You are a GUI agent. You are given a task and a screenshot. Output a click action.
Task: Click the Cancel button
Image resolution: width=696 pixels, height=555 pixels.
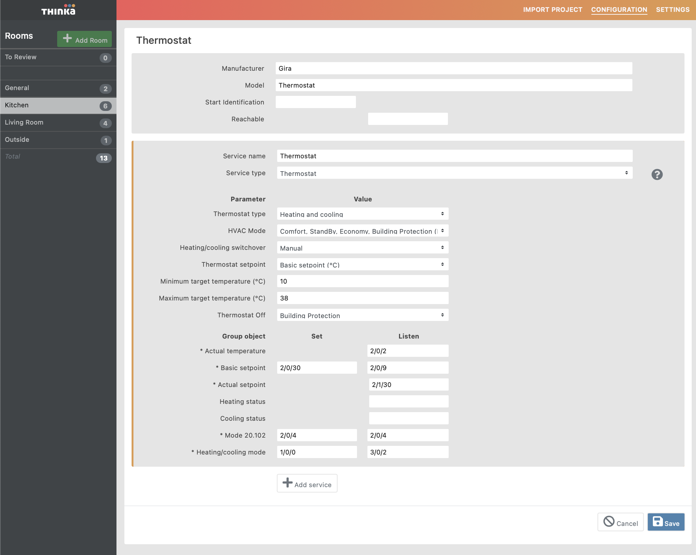[x=621, y=522]
